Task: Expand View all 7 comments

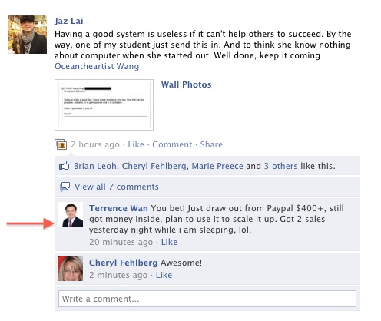Action: tap(117, 187)
